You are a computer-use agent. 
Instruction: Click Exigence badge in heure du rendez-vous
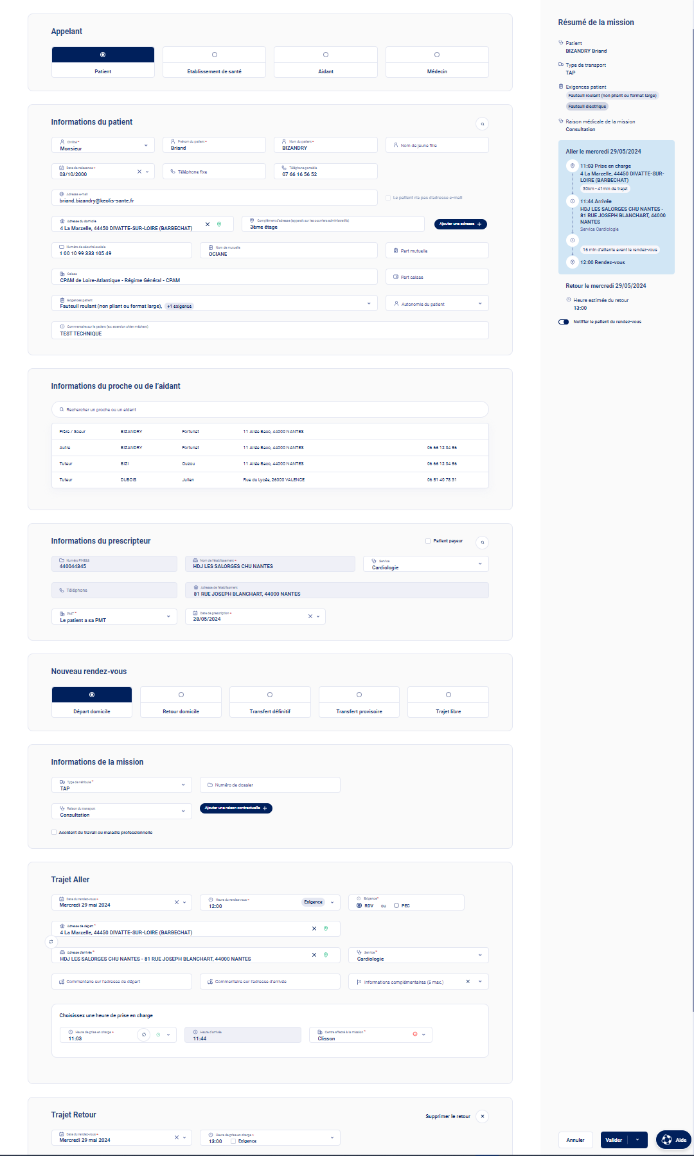tap(314, 902)
